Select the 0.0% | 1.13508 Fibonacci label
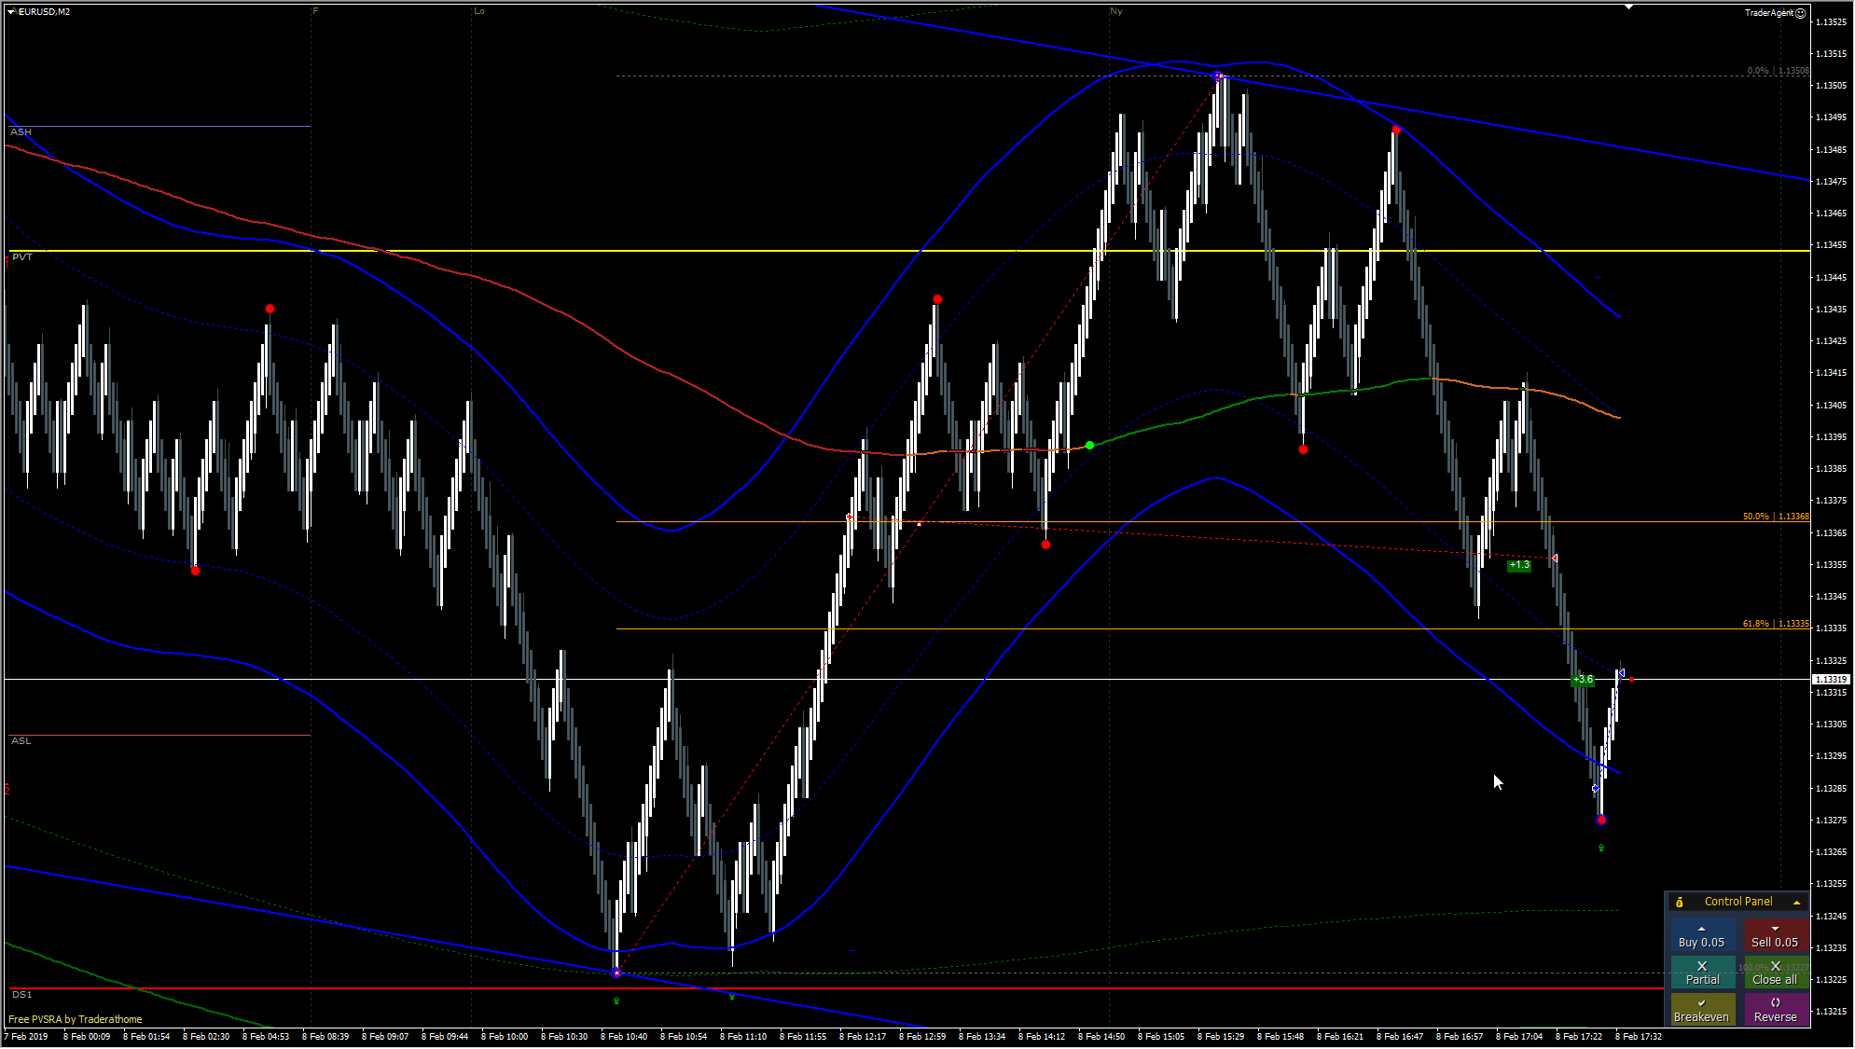This screenshot has height=1049, width=1855. 1778,71
